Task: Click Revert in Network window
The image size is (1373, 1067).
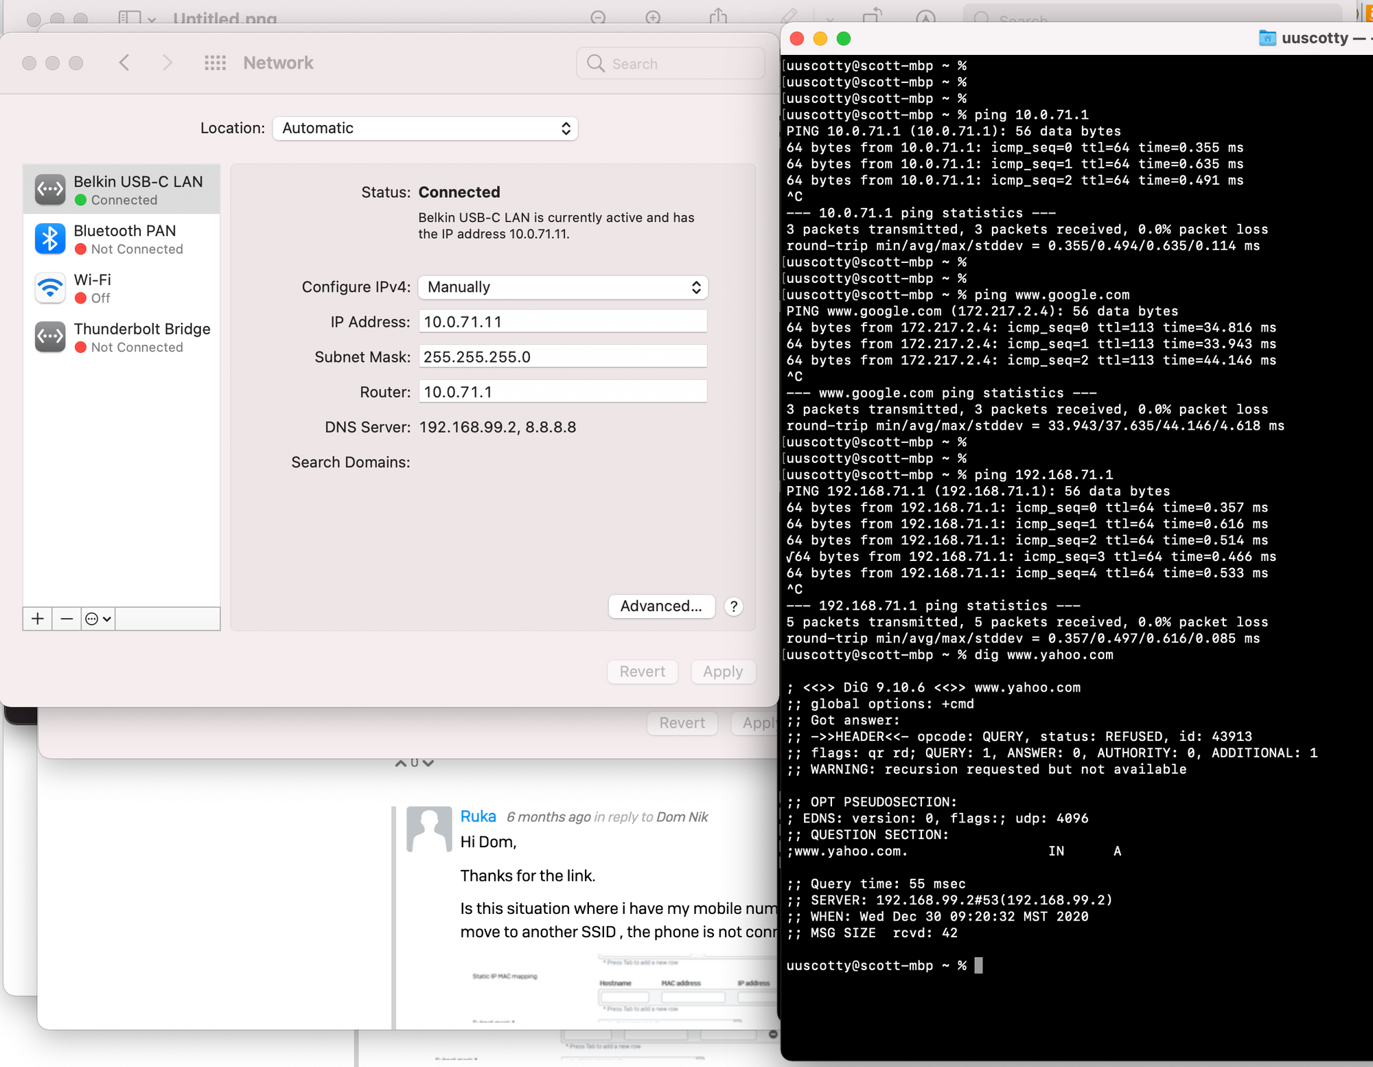Action: pyautogui.click(x=643, y=672)
